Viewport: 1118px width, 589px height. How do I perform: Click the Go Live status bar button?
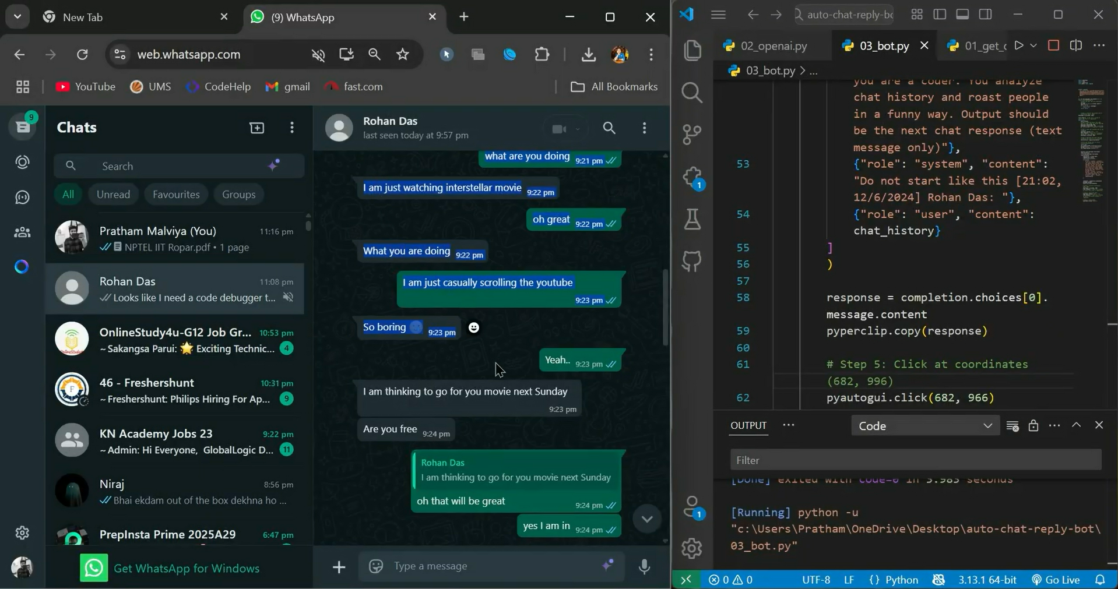pos(1056,580)
